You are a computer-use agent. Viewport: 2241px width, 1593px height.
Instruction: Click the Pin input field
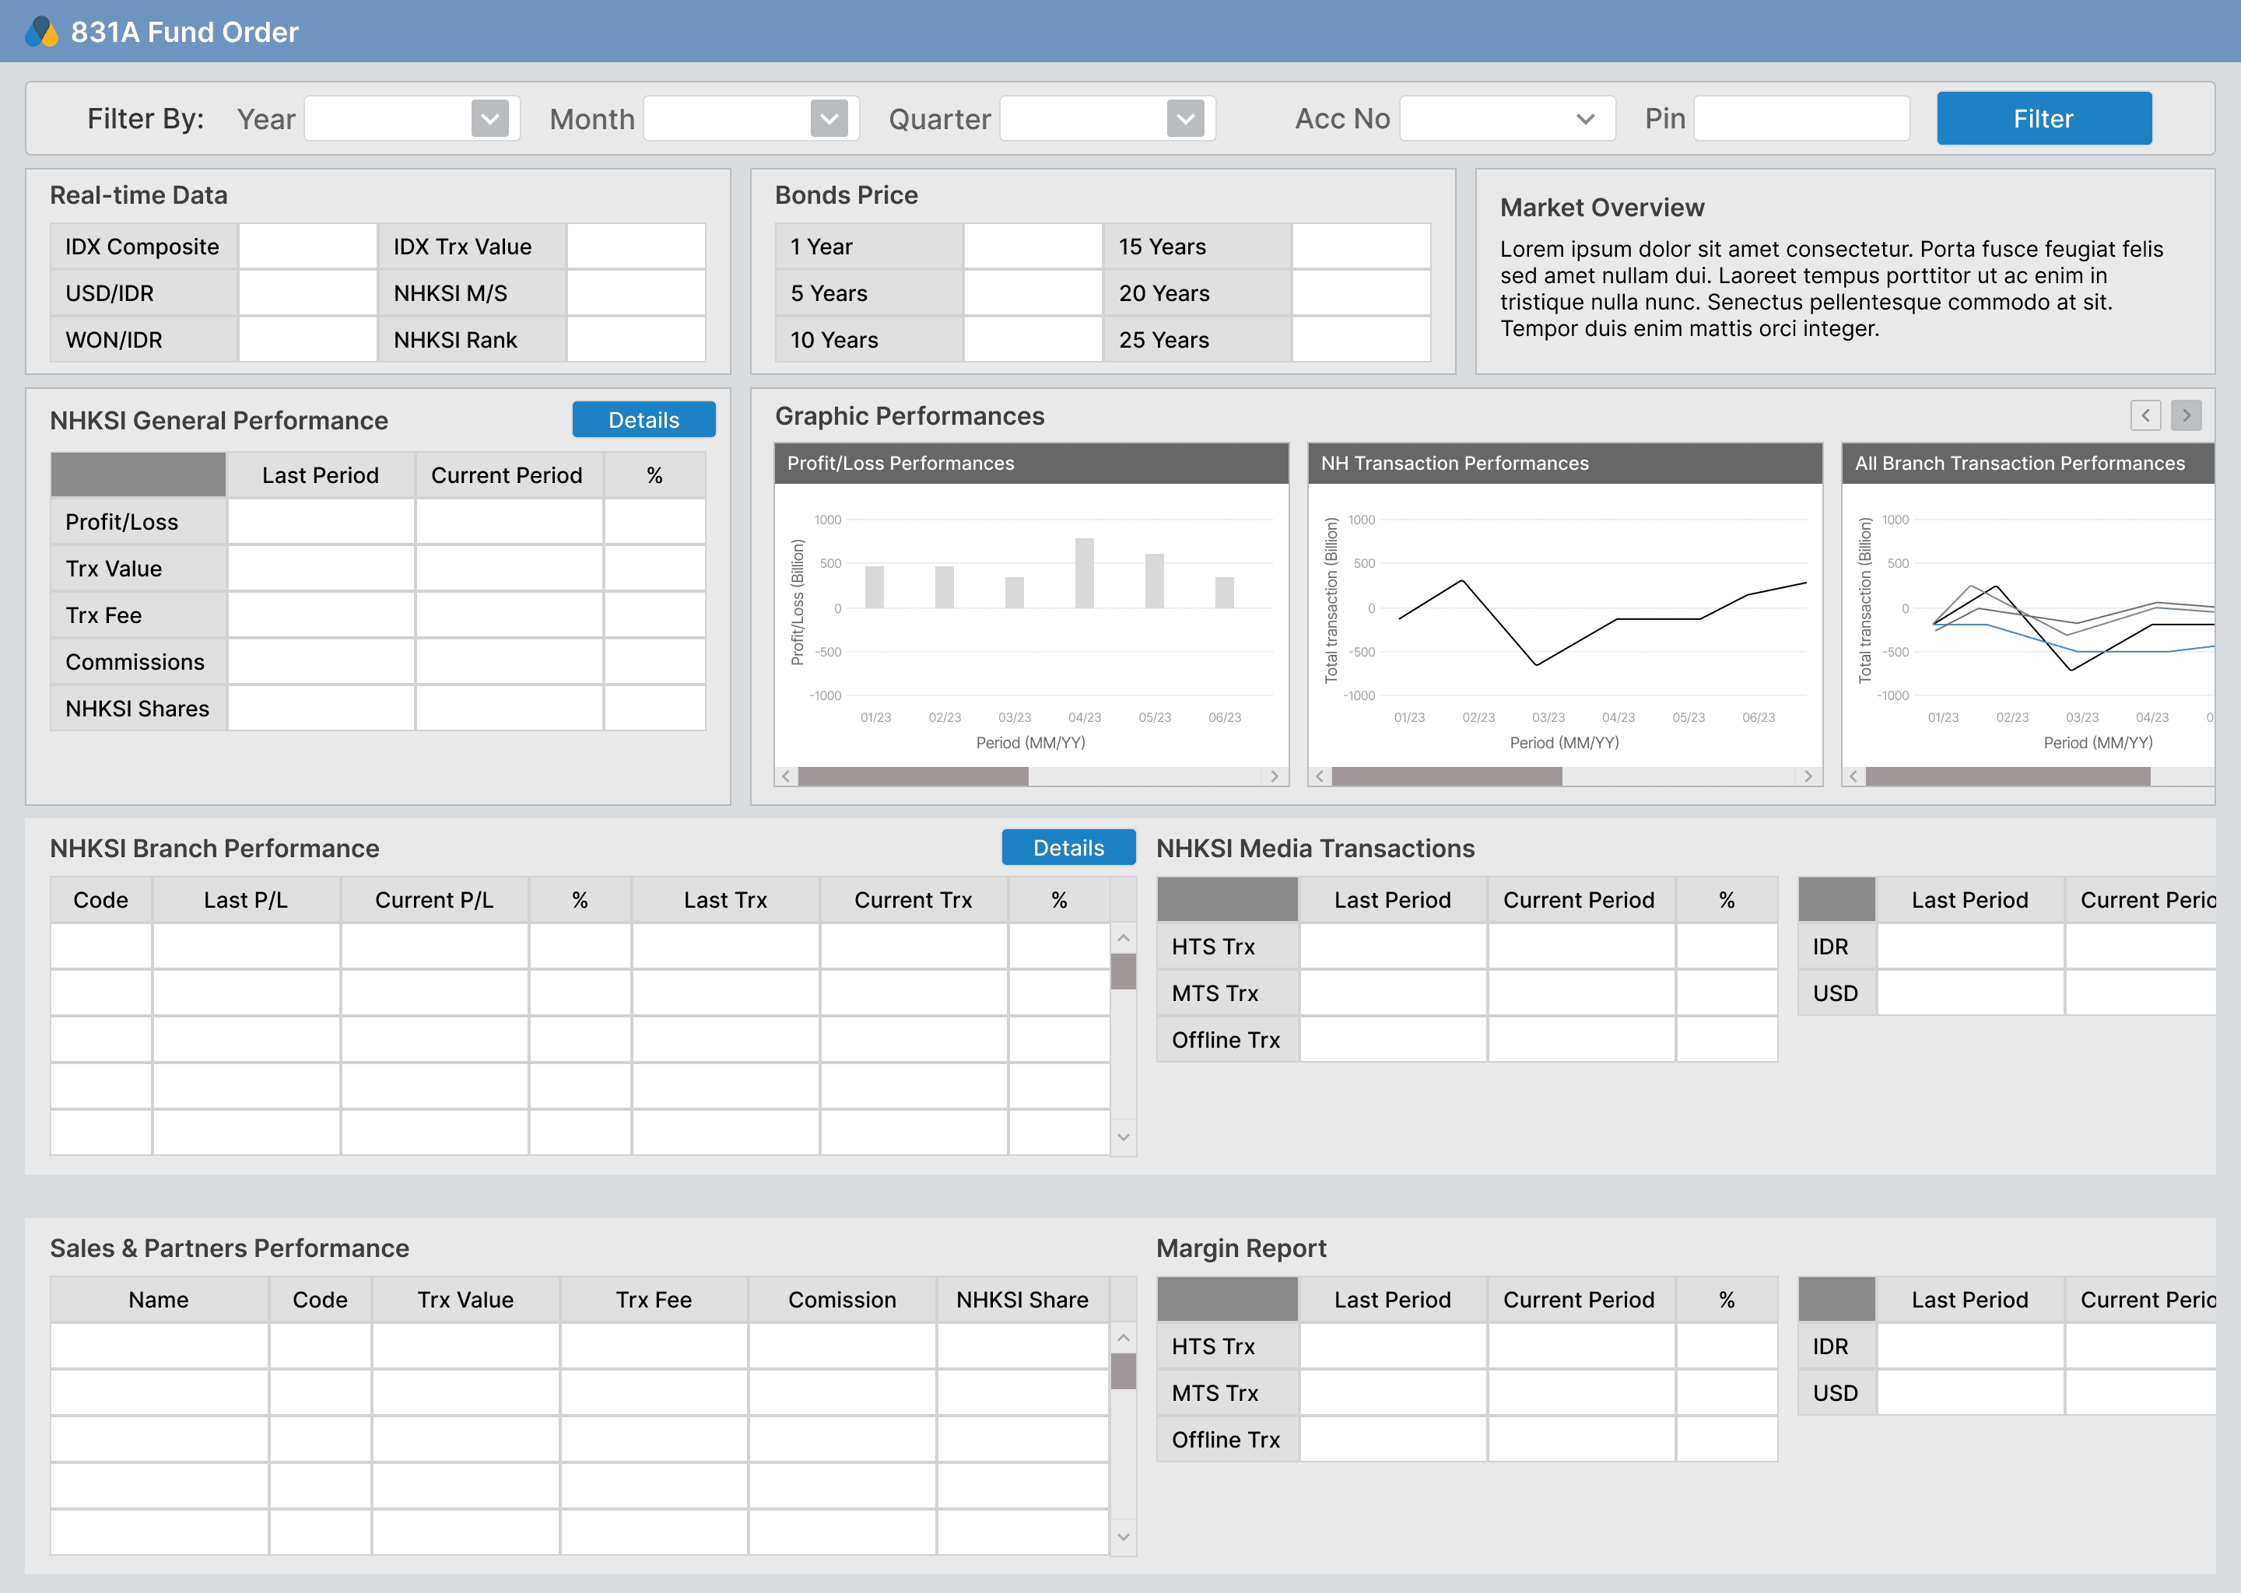pyautogui.click(x=1801, y=119)
